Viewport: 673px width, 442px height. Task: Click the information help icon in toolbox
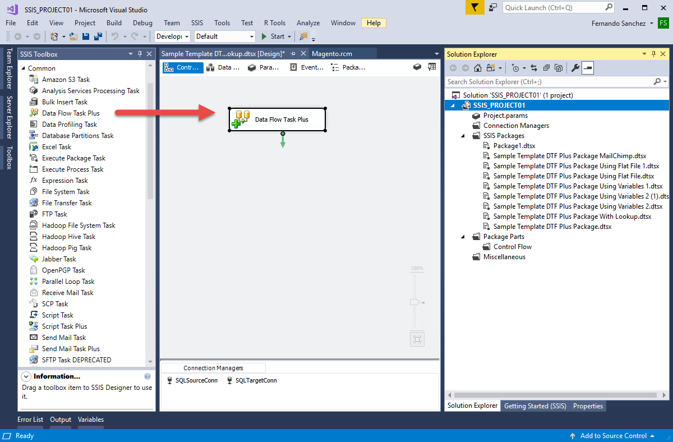(x=147, y=376)
